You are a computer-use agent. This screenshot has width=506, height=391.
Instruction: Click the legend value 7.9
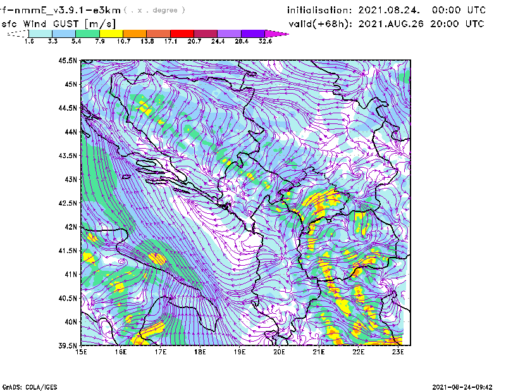pos(100,41)
